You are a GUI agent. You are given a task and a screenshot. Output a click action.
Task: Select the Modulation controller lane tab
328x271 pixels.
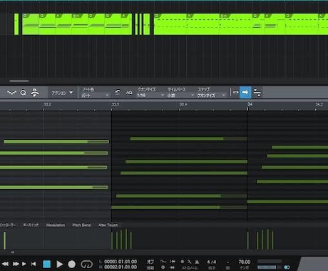(x=56, y=225)
